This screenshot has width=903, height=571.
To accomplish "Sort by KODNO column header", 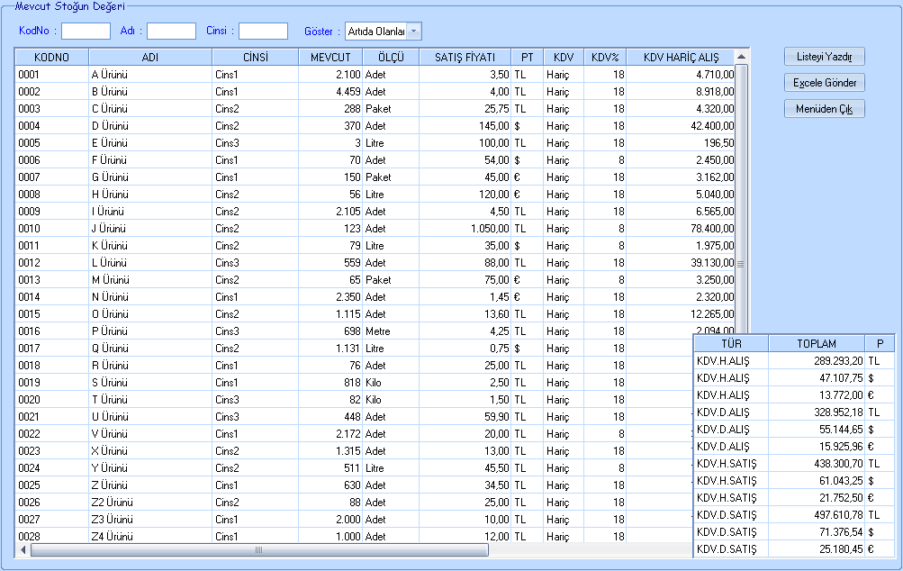I will (52, 57).
